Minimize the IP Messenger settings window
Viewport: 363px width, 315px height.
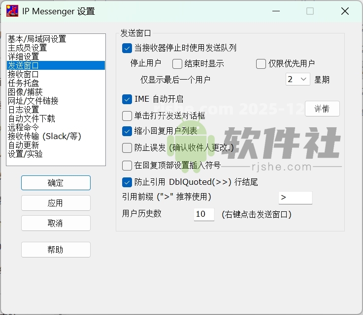[x=276, y=11]
